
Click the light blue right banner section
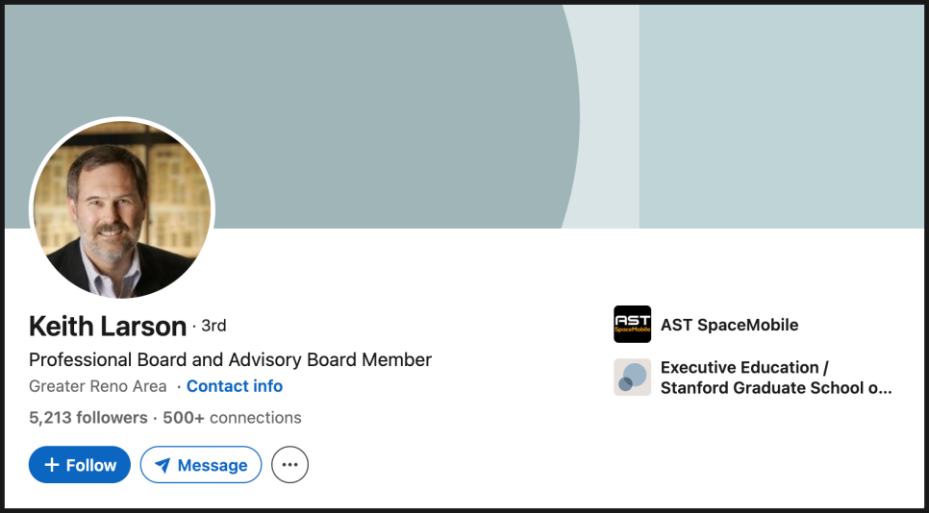click(x=779, y=115)
